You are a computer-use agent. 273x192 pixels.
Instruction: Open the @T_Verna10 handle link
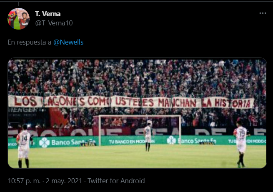54,23
